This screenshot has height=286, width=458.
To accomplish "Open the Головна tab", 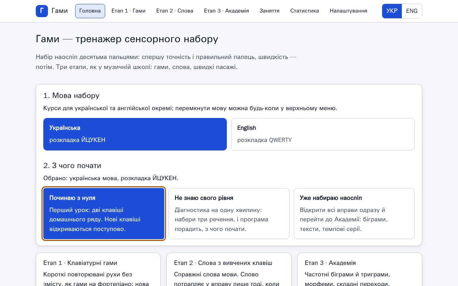I will coord(90,11).
